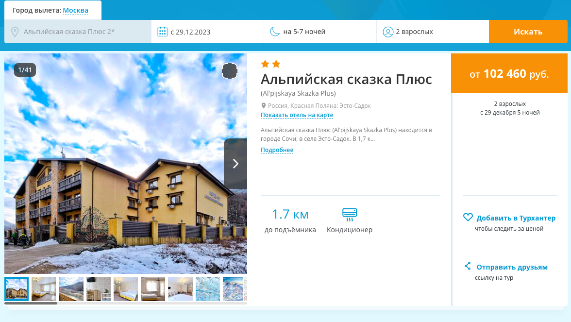The height and width of the screenshot is (322, 571).
Task: Click the main hotel photo
Action: tap(126, 164)
